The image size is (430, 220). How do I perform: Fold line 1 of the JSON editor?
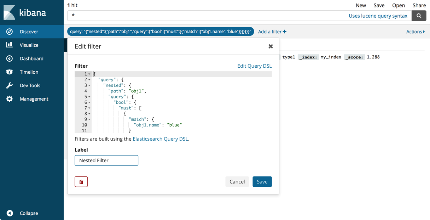[x=89, y=74]
